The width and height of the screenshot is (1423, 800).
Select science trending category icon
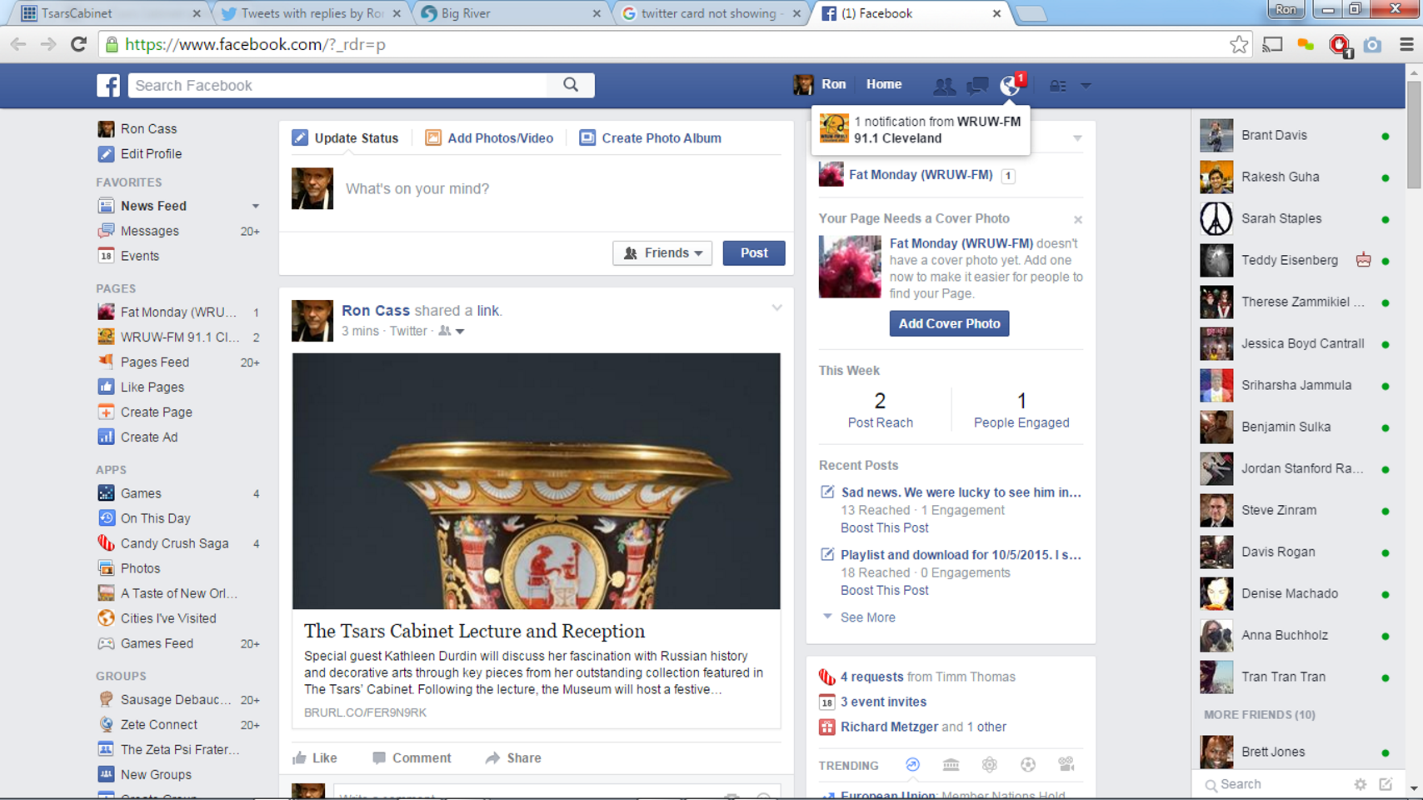[x=989, y=765]
